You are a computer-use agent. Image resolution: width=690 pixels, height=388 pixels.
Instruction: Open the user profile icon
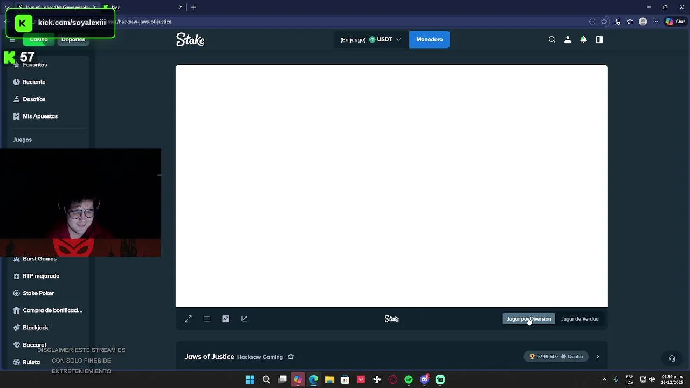[x=568, y=39]
